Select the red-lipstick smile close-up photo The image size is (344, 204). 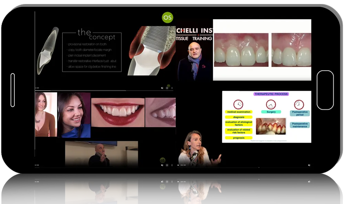point(118,112)
